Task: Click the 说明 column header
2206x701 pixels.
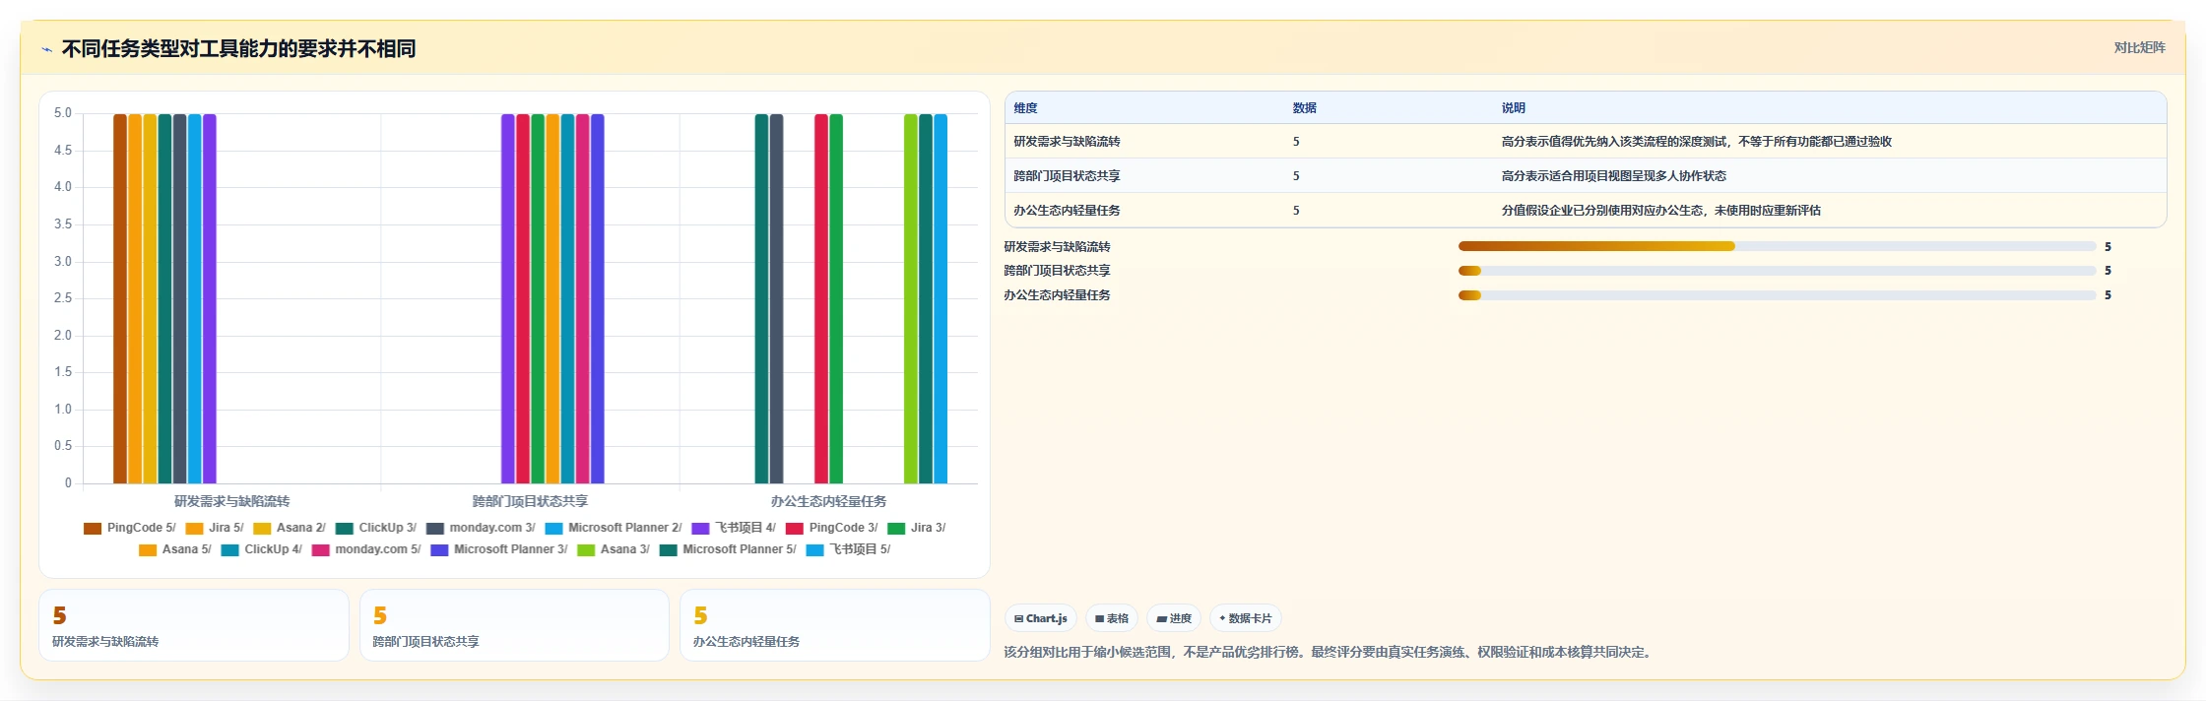Action: point(1514,108)
